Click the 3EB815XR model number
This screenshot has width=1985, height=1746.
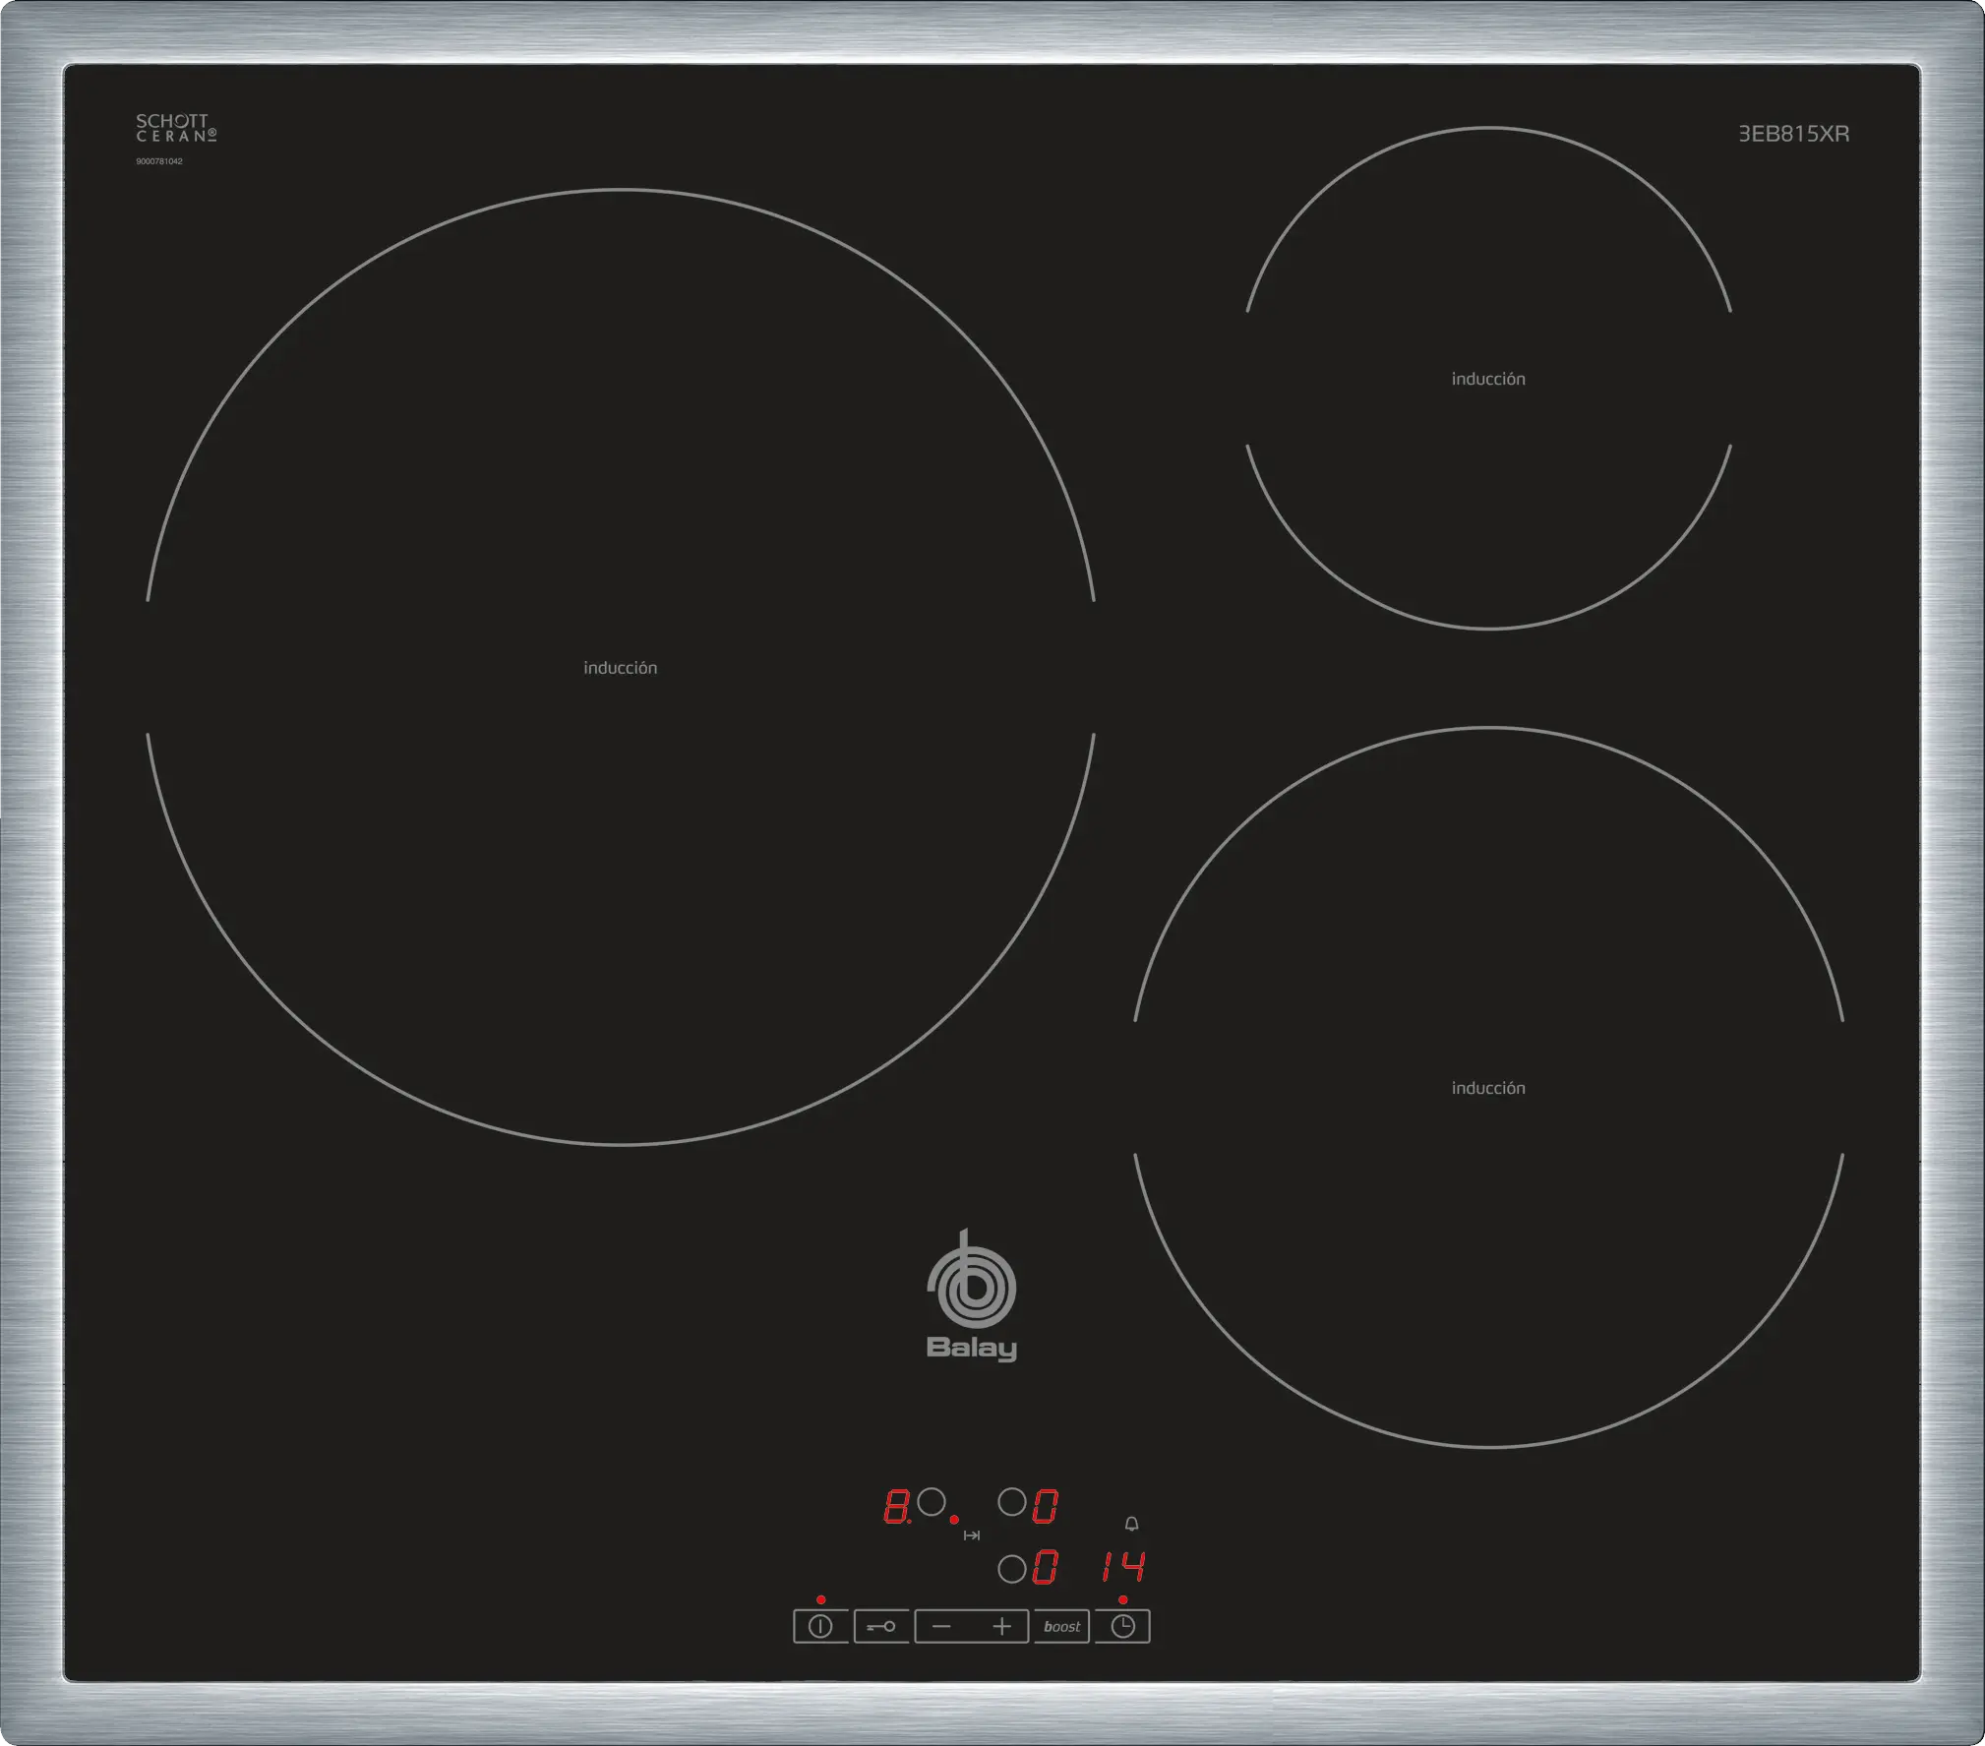coord(1794,134)
